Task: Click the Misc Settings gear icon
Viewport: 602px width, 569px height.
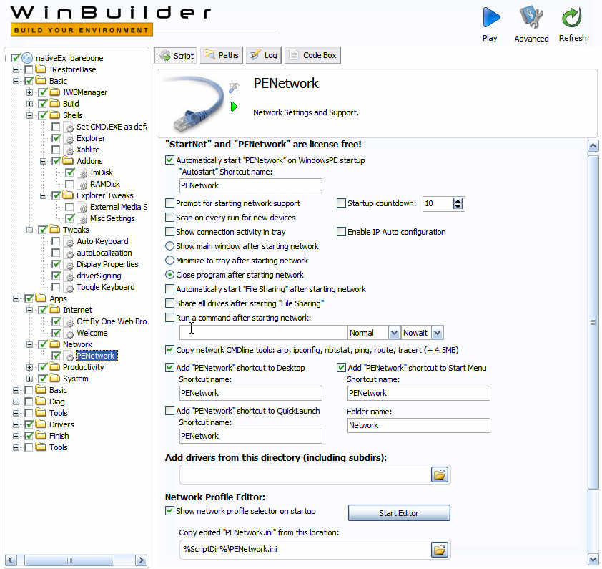Action: point(83,219)
